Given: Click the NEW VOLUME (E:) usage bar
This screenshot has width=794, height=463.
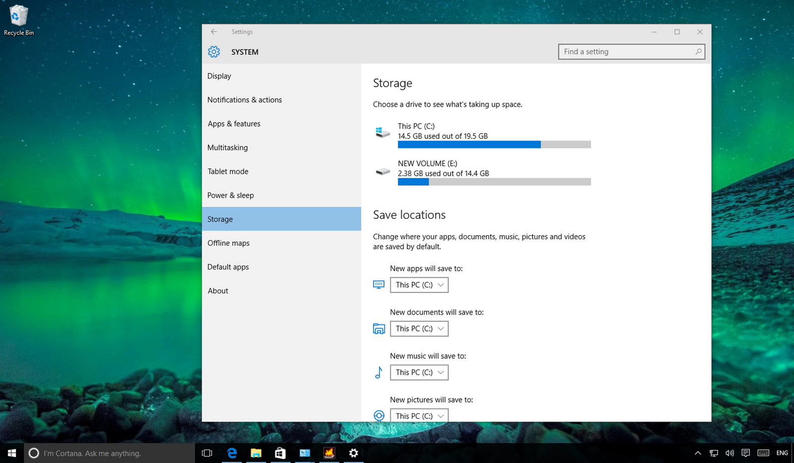Looking at the screenshot, I should (x=494, y=182).
